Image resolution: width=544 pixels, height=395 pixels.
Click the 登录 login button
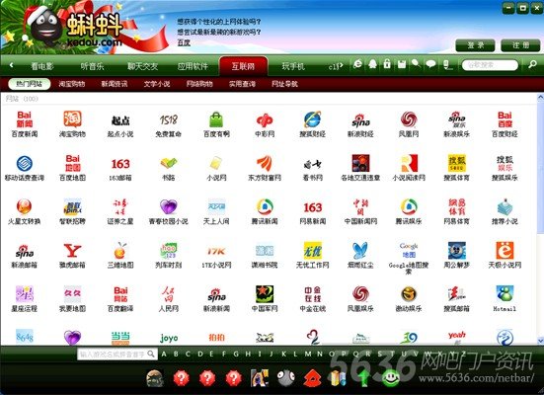475,45
